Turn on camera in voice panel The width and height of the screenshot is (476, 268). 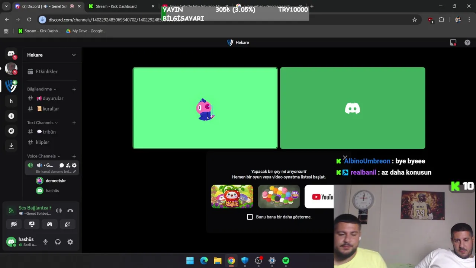pos(14,224)
